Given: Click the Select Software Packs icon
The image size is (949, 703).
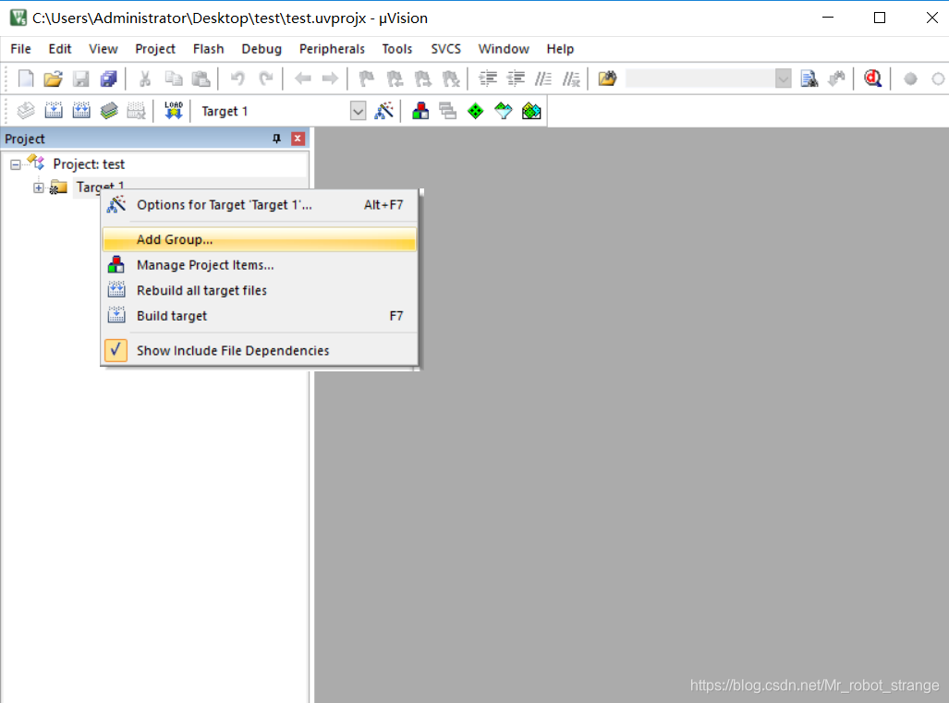Looking at the screenshot, I should (504, 111).
